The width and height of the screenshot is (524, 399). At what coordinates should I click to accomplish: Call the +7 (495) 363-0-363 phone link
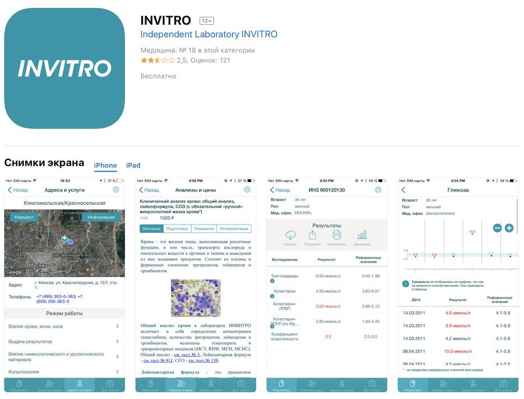click(x=56, y=296)
